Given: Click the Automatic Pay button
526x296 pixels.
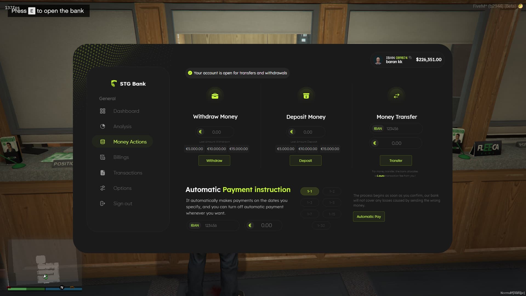Looking at the screenshot, I should click(368, 216).
